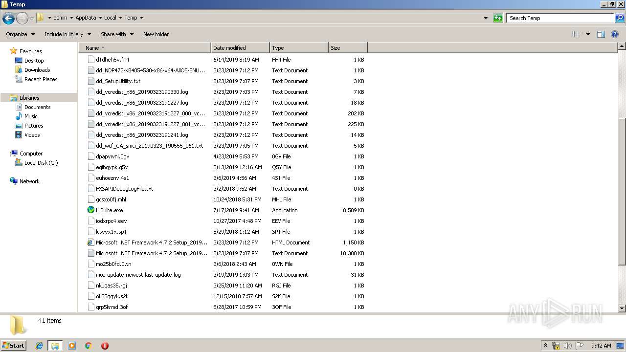
Task: Launch Internet Explorer from taskbar
Action: 39,346
